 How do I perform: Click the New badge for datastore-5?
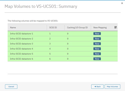coord(97,54)
